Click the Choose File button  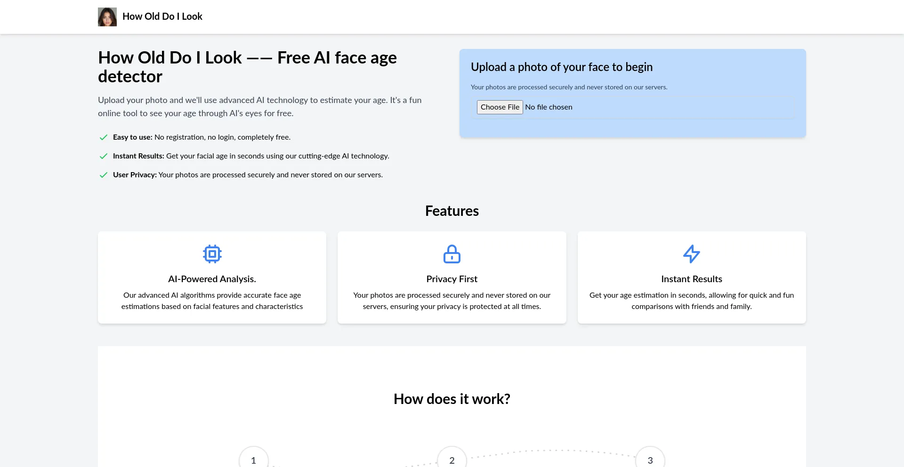coord(500,107)
